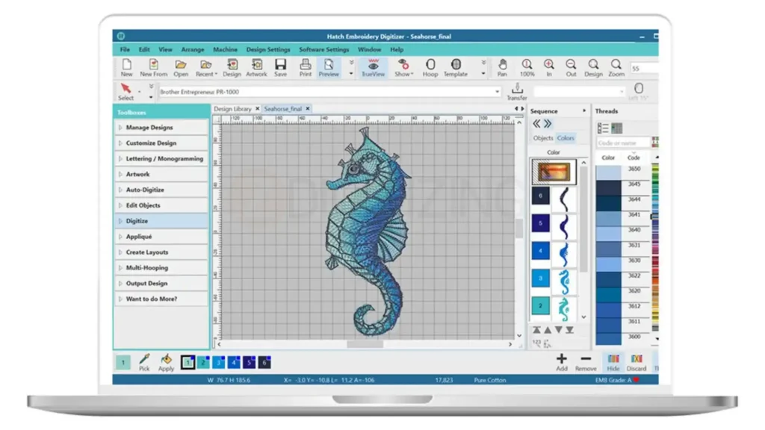Open a file with the Open icon
Image resolution: width=765 pixels, height=430 pixels.
pos(181,68)
